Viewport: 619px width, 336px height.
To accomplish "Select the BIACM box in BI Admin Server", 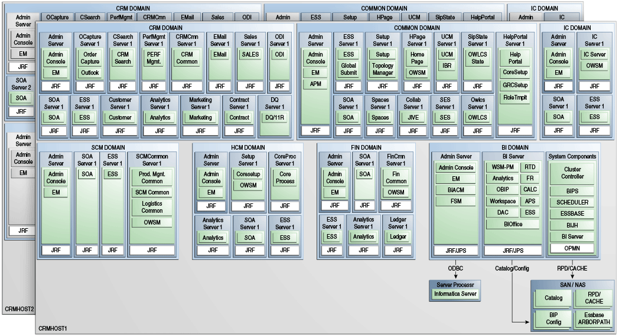I will click(456, 190).
